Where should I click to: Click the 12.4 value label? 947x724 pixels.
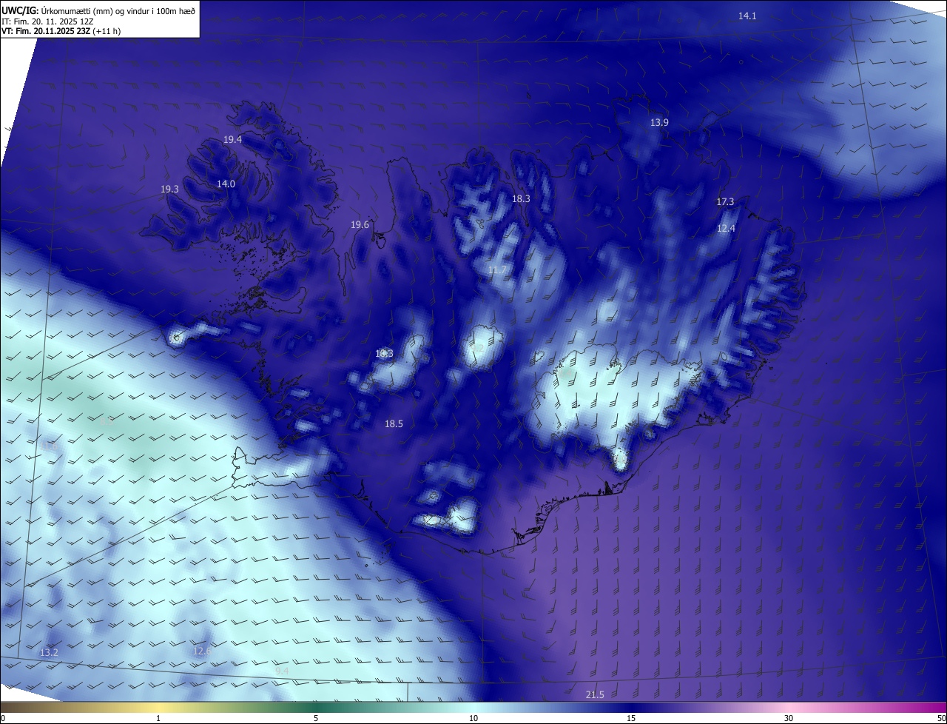[x=726, y=228]
